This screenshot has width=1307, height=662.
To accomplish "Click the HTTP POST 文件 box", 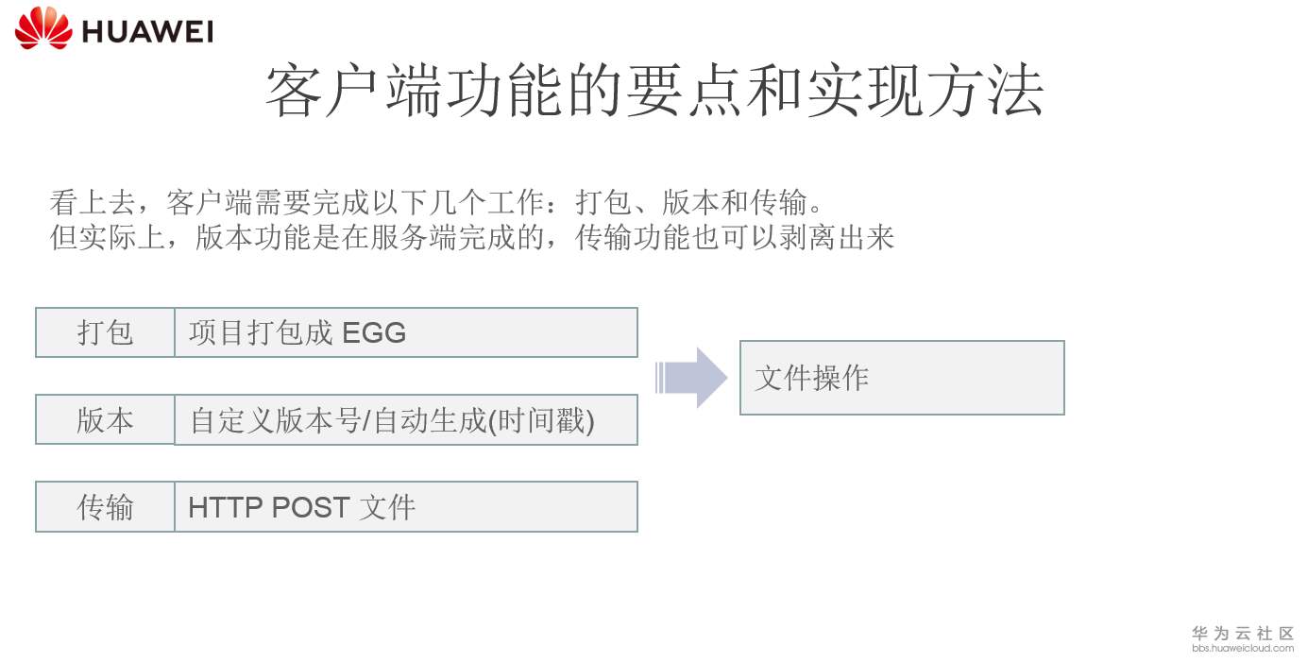I will 406,507.
